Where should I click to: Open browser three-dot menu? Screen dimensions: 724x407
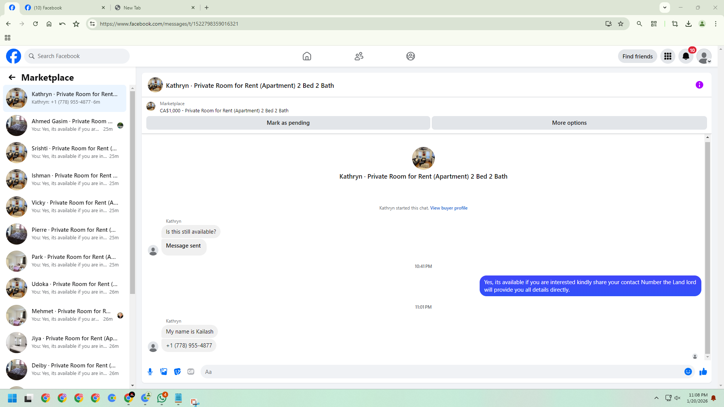716,24
